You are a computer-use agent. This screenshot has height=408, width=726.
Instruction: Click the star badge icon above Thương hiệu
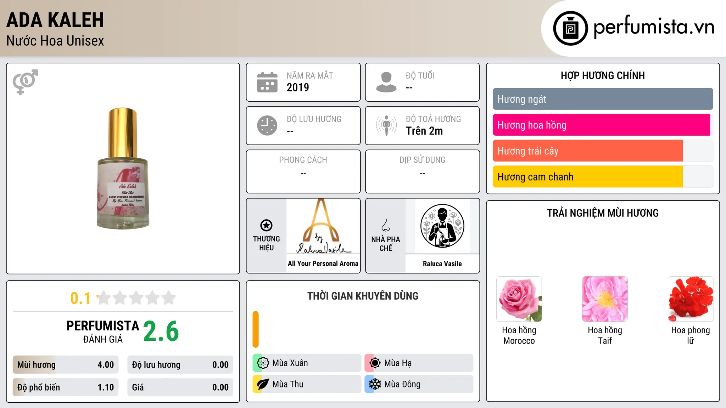coord(266,225)
